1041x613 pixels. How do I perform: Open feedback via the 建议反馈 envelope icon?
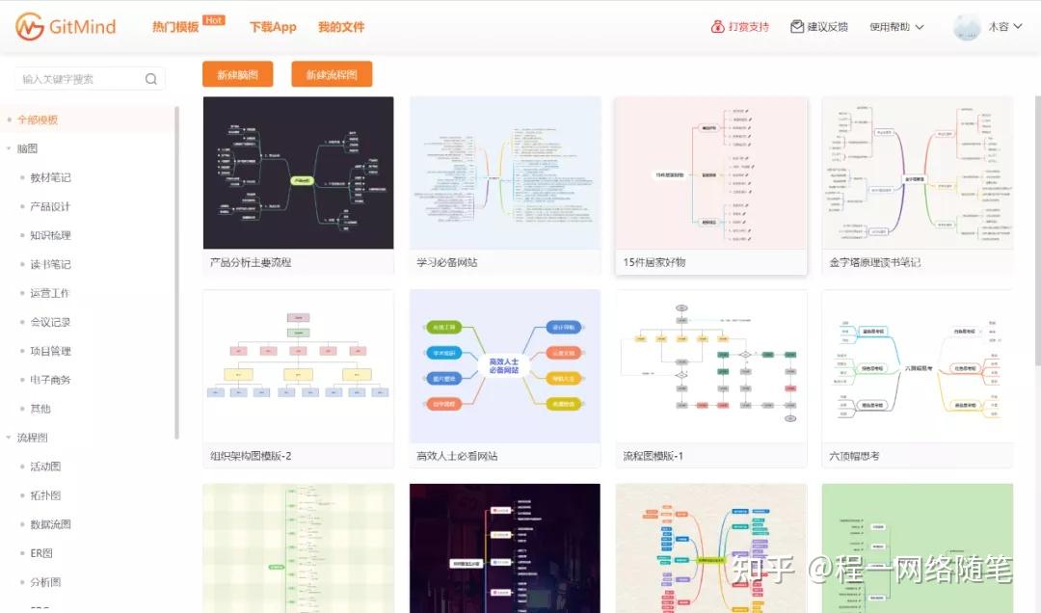(796, 27)
